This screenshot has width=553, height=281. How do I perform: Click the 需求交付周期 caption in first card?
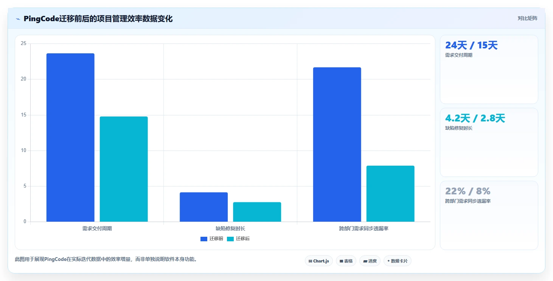(x=459, y=55)
